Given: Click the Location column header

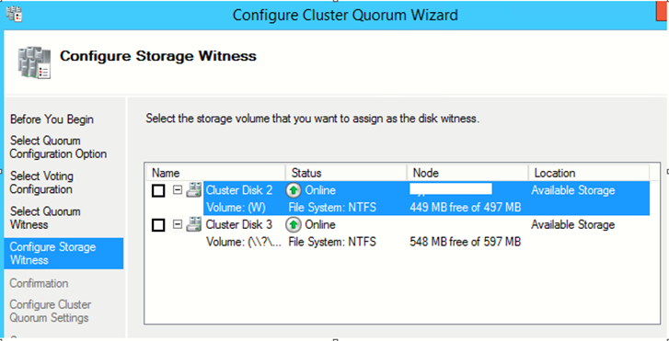Looking at the screenshot, I should [589, 173].
